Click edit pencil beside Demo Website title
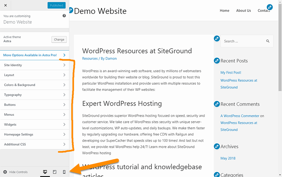Screen dimensions: 282x177 point(71,10)
